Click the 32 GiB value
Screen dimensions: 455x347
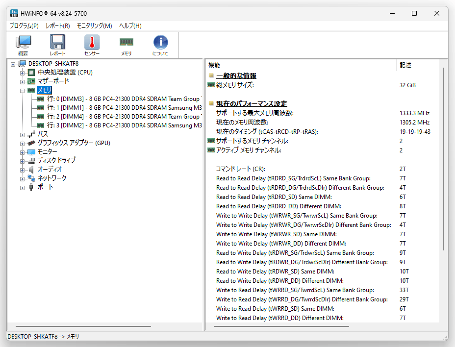407,85
